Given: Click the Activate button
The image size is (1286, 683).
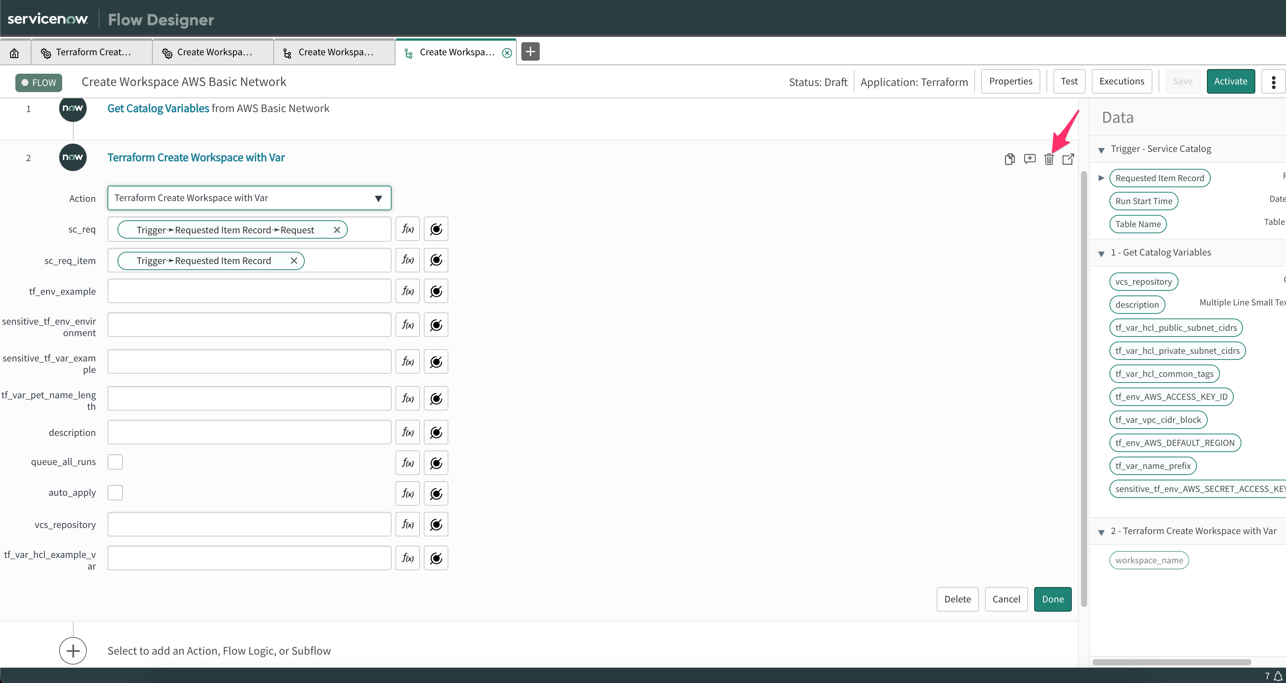Looking at the screenshot, I should pos(1230,81).
